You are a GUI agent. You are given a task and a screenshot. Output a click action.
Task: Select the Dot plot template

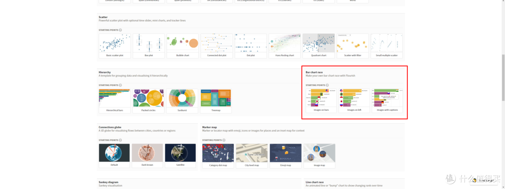[x=251, y=46]
